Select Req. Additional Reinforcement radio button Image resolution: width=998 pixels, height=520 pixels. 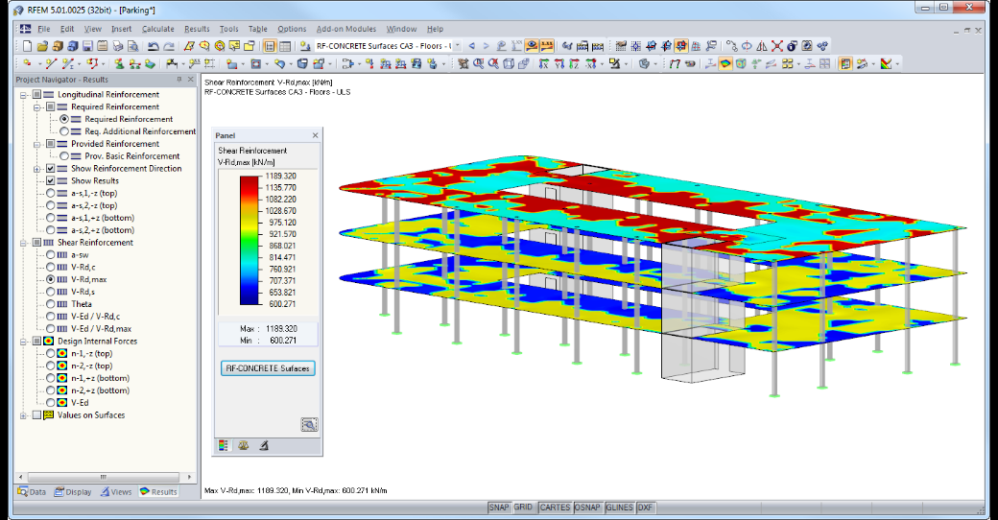coord(64,131)
